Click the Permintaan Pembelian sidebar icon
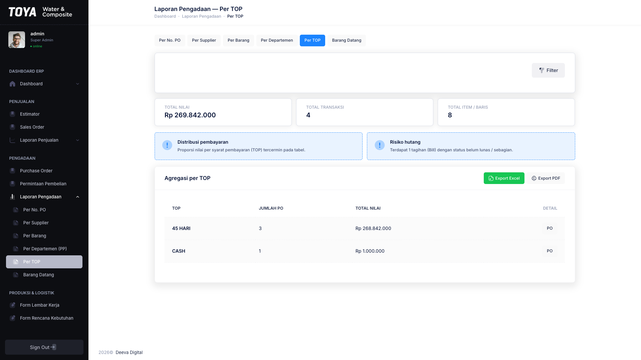641x360 pixels. [12, 184]
